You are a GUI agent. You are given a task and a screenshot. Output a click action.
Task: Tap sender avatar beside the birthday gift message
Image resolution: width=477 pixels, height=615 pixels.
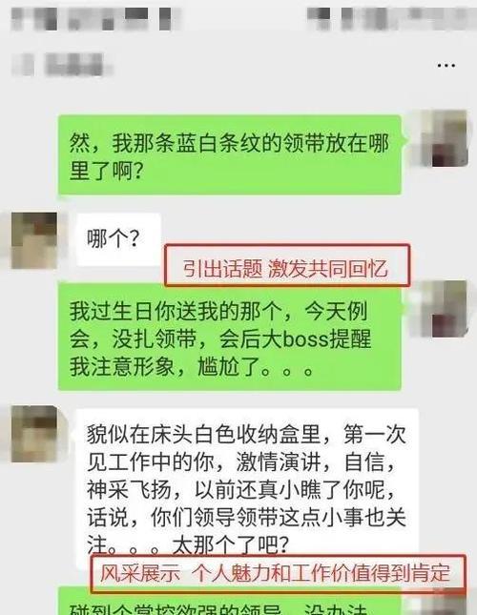click(x=440, y=309)
